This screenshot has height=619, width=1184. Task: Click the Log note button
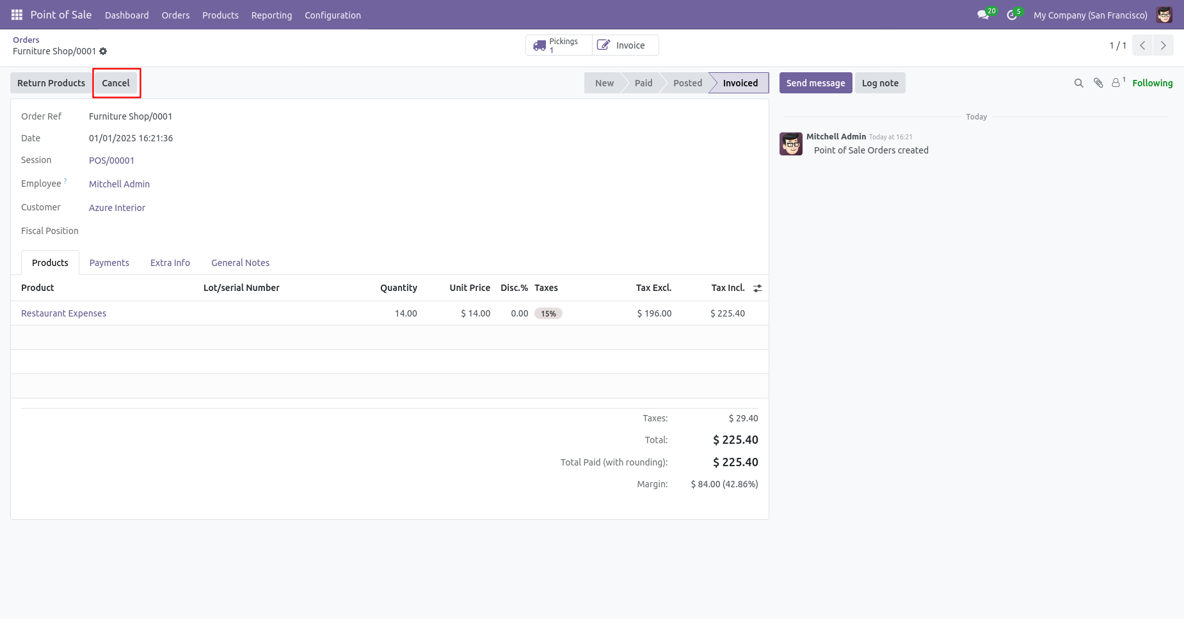click(x=880, y=83)
